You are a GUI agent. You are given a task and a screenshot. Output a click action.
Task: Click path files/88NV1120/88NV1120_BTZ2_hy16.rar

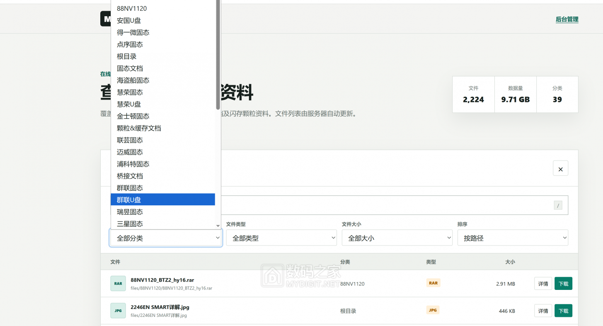[171, 288]
